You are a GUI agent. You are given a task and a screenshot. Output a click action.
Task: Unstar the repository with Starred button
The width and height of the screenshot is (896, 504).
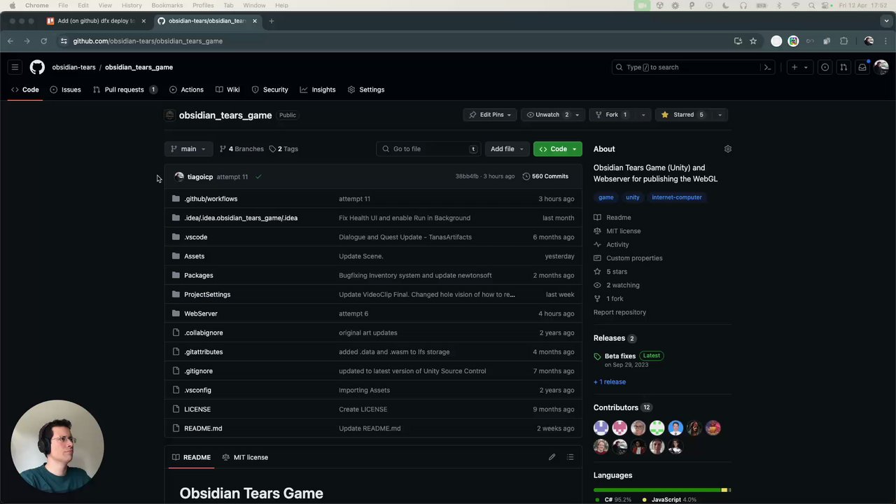click(x=682, y=115)
